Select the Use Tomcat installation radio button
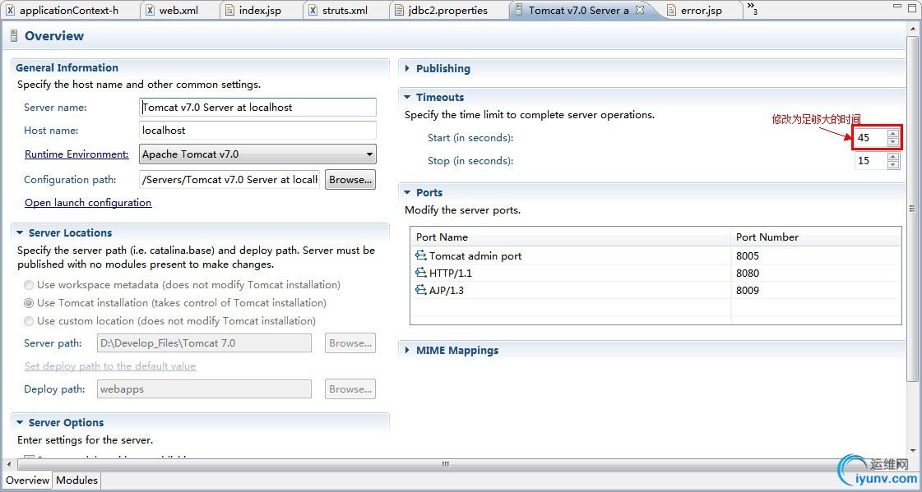 tap(28, 304)
